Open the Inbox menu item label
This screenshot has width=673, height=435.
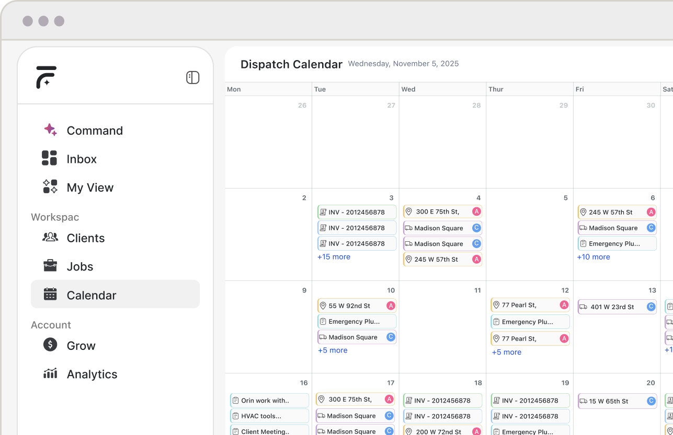coord(82,159)
